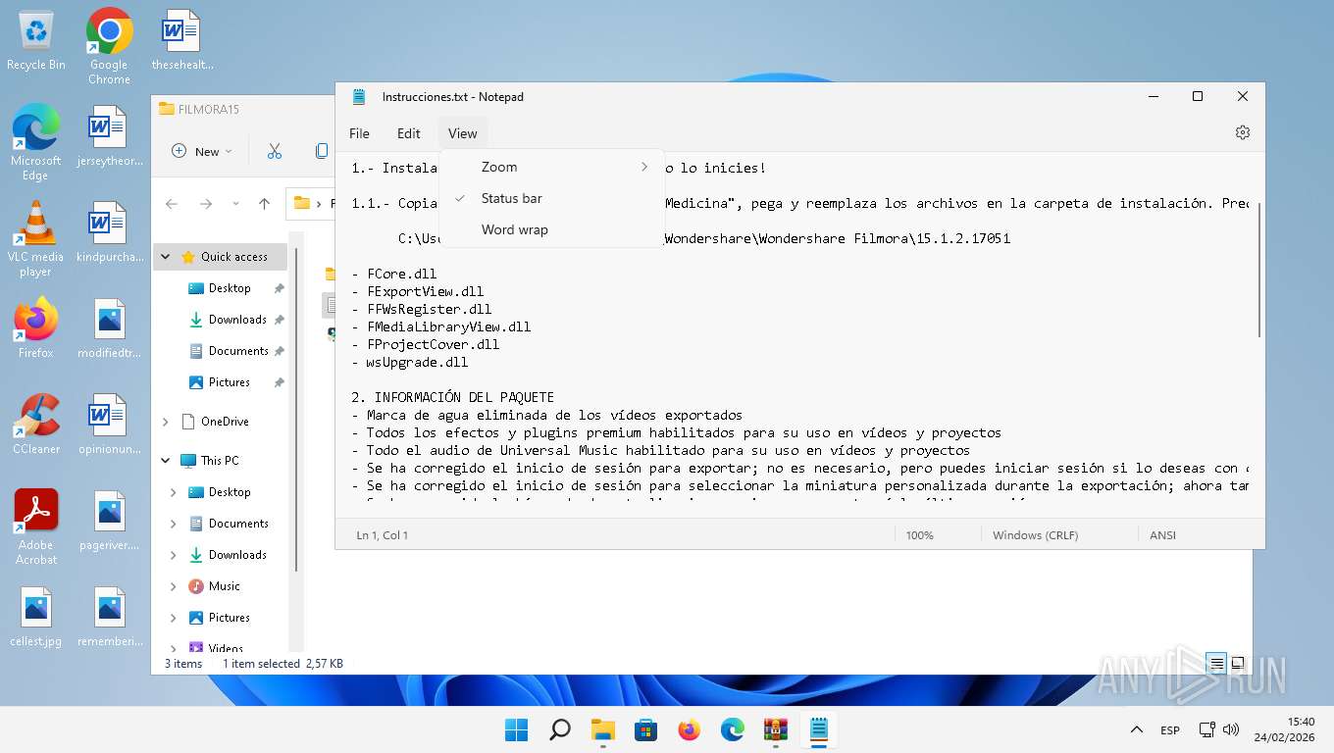1334x753 pixels.
Task: Click ANSI encoding in the status bar
Action: [x=1162, y=535]
